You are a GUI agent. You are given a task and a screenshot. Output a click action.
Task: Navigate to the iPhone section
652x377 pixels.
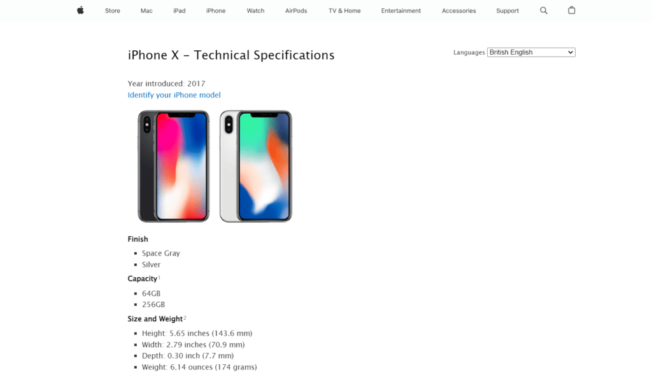215,10
